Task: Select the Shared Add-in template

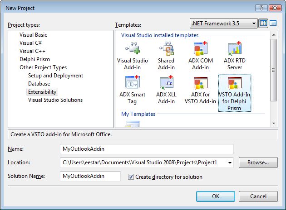Action: (x=166, y=56)
